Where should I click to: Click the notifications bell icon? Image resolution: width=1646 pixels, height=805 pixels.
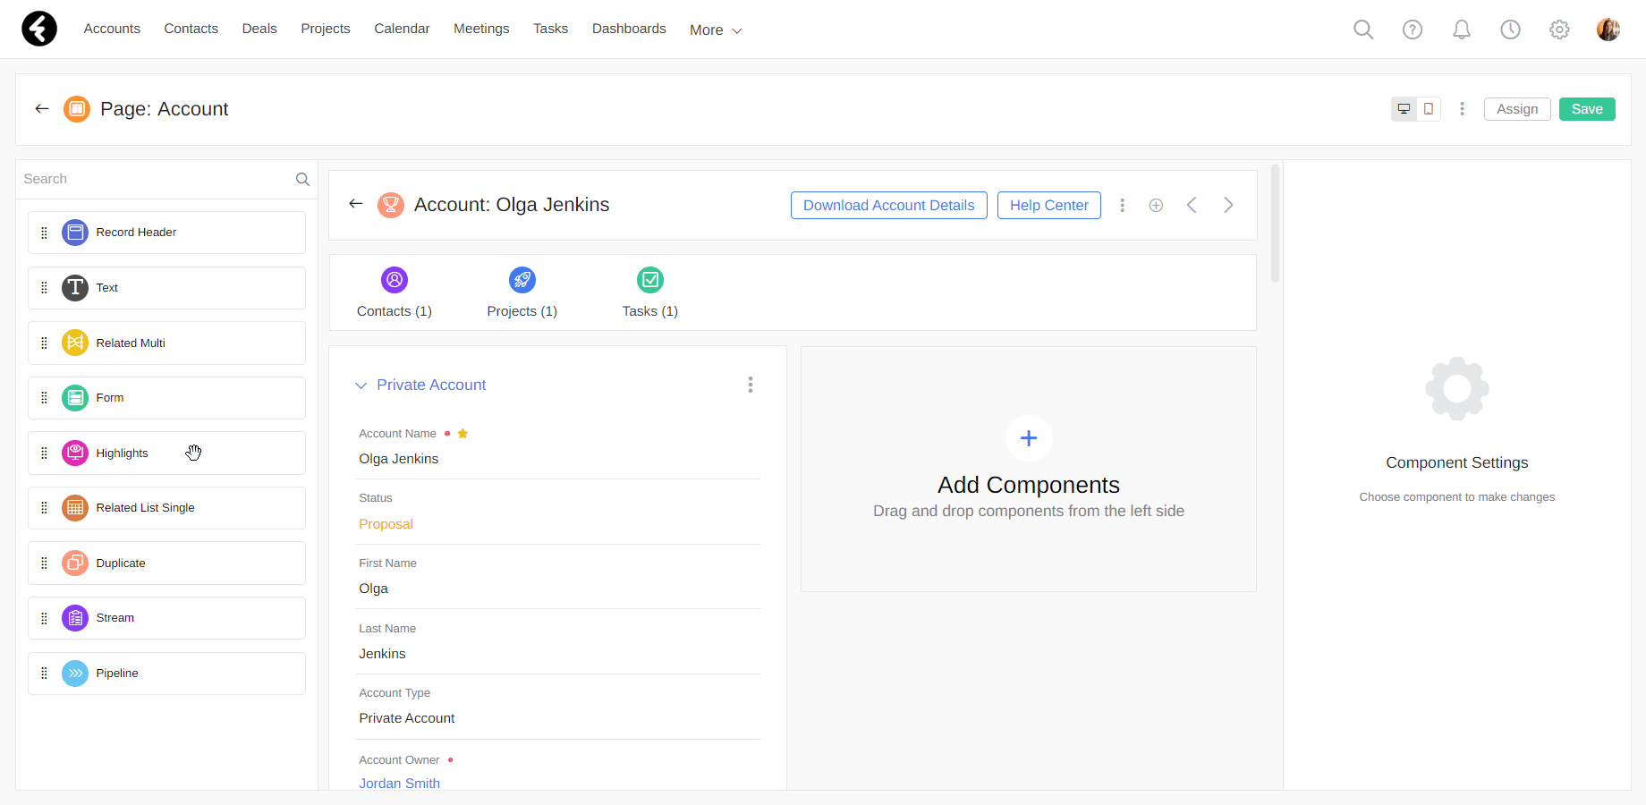(1462, 30)
